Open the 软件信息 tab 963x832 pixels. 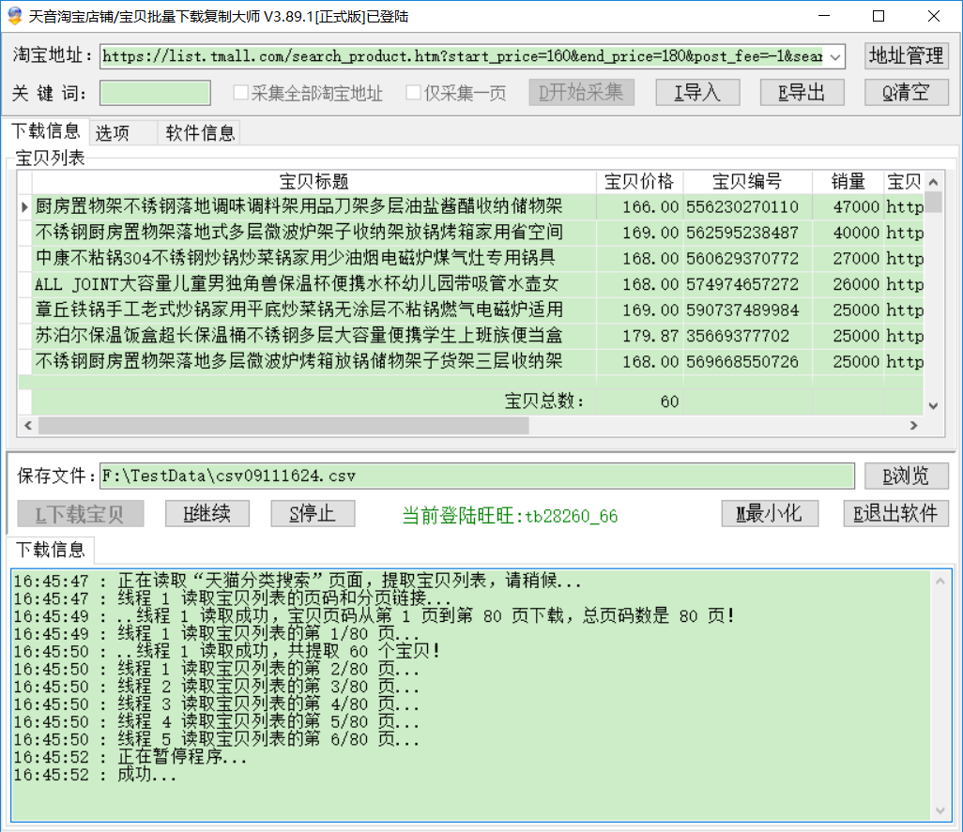(200, 133)
